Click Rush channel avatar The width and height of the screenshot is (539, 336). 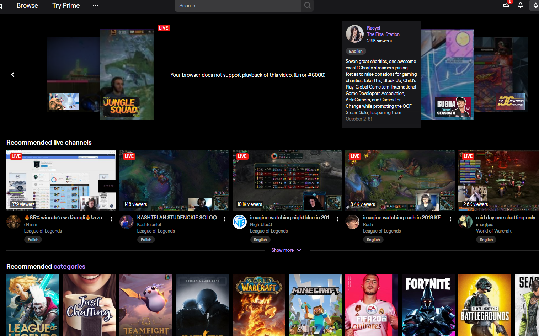pyautogui.click(x=353, y=222)
